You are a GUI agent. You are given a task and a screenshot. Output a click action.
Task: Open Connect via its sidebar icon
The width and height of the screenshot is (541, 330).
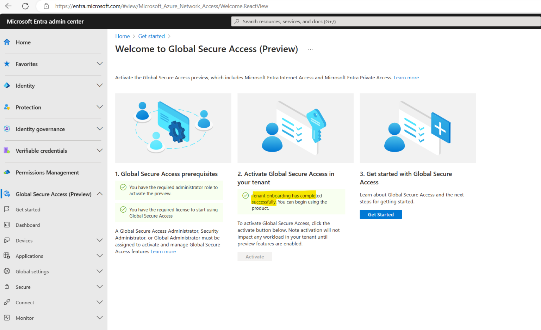point(6,302)
